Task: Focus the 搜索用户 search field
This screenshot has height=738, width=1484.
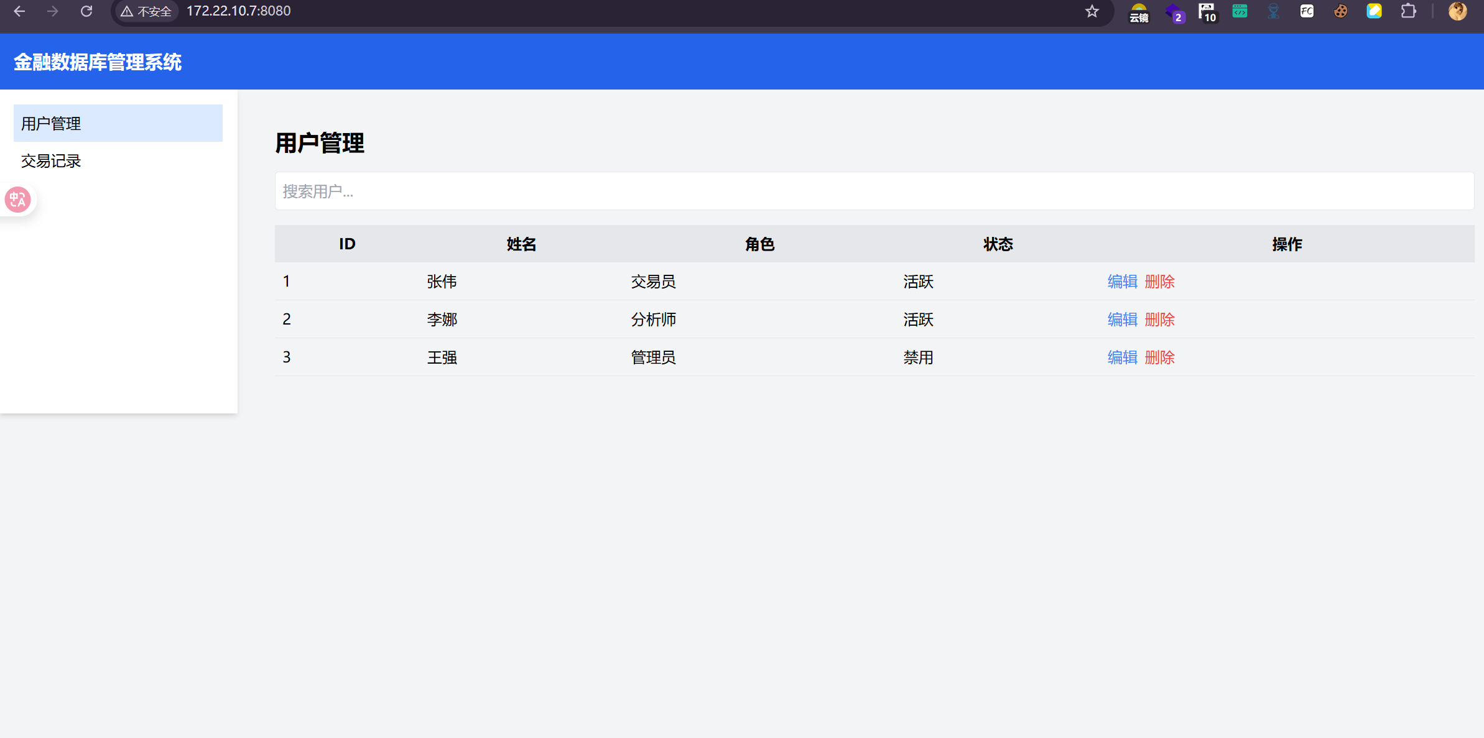Action: (874, 191)
